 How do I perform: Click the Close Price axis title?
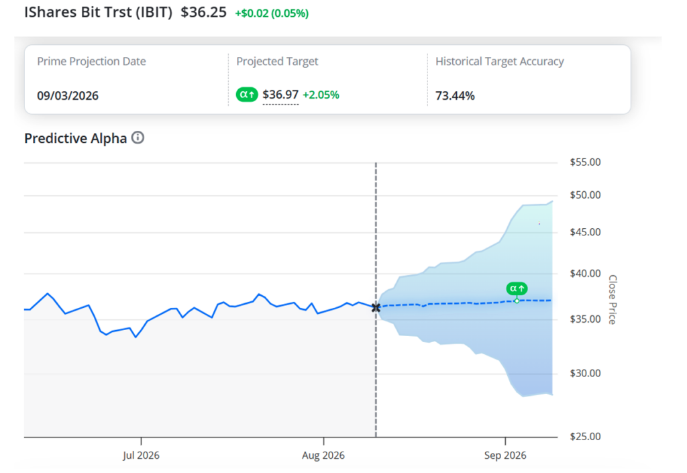(613, 299)
